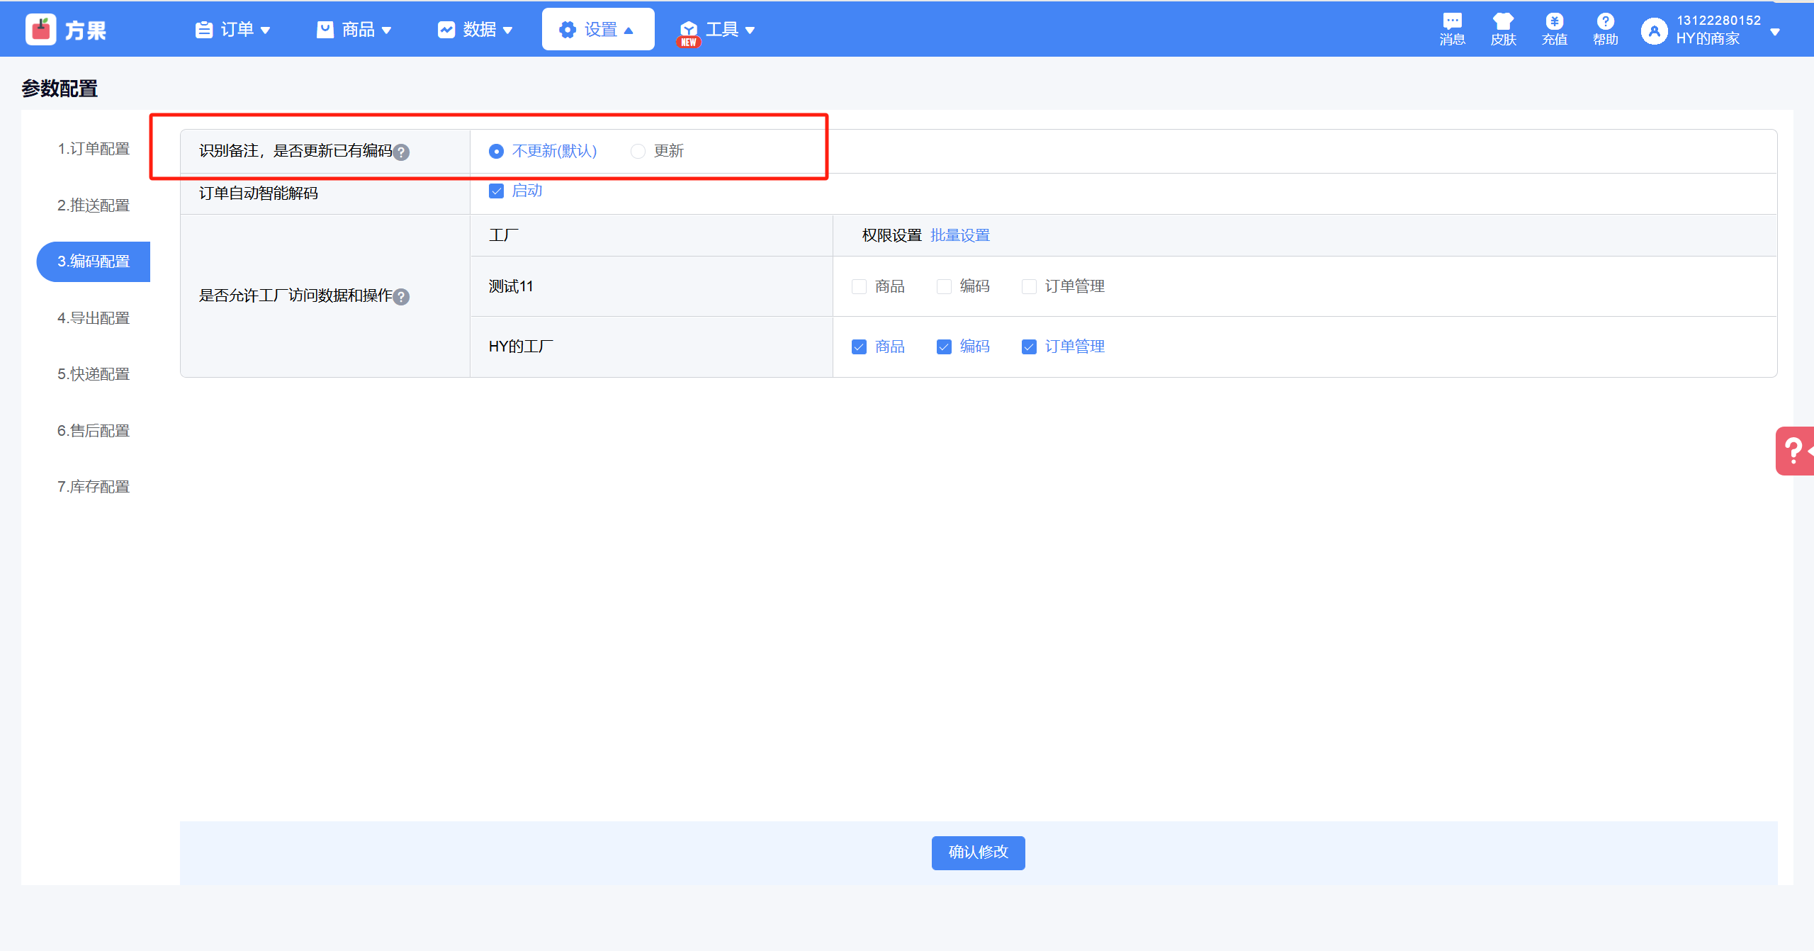This screenshot has height=951, width=1814.
Task: Click the 皮肤 skin shirt icon
Action: 1503,21
